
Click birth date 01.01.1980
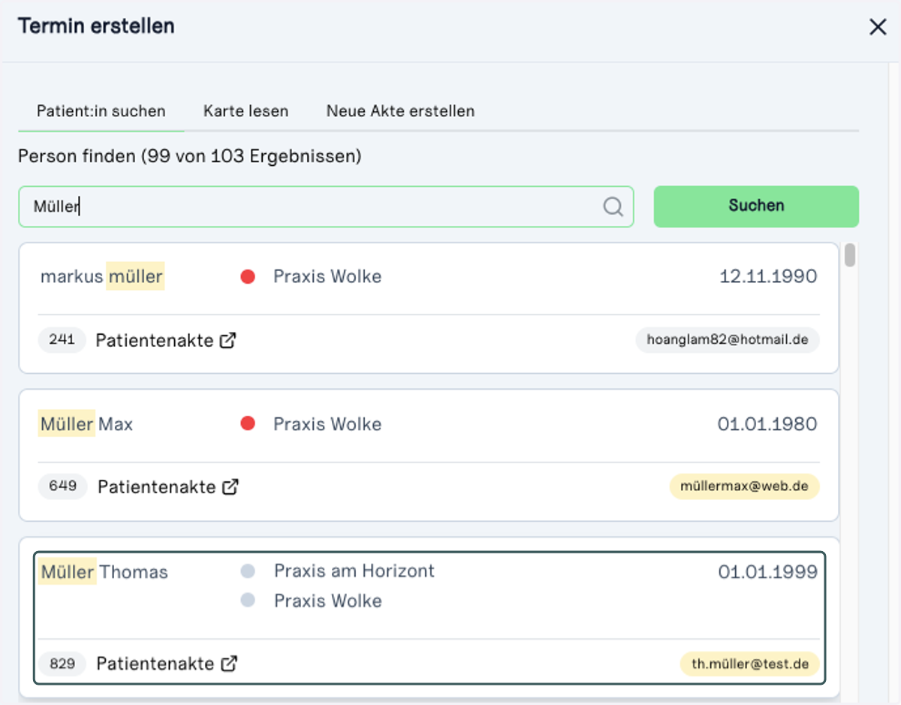click(767, 424)
